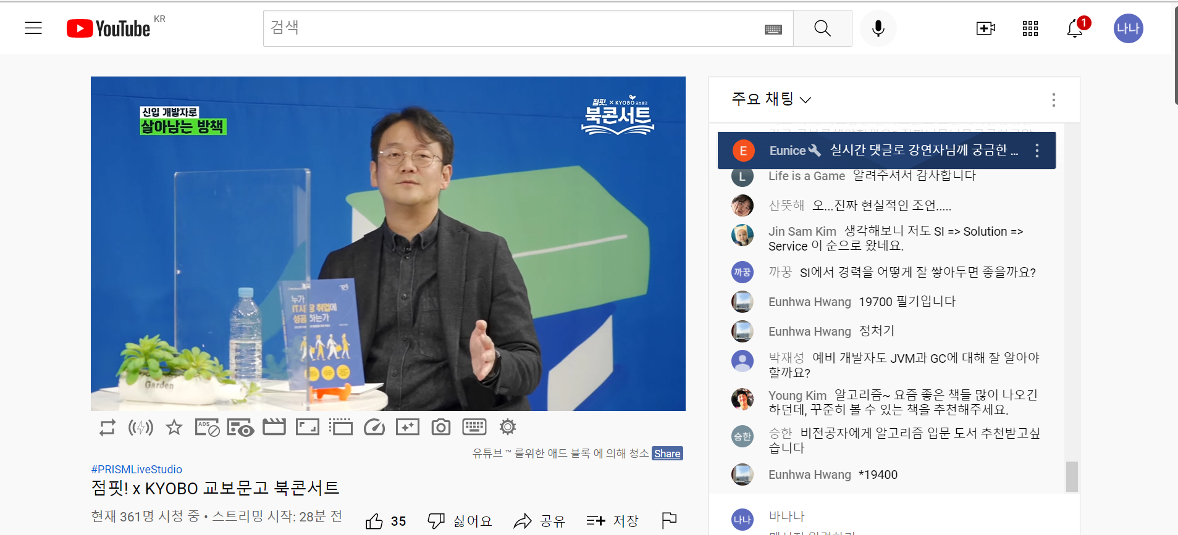This screenshot has width=1178, height=535.
Task: Click the 바나나 chat input name
Action: click(x=786, y=516)
